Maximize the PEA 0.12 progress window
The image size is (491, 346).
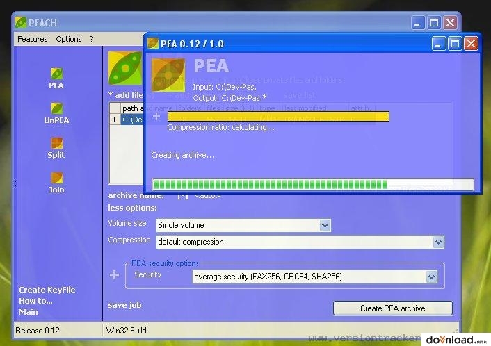tap(455, 43)
